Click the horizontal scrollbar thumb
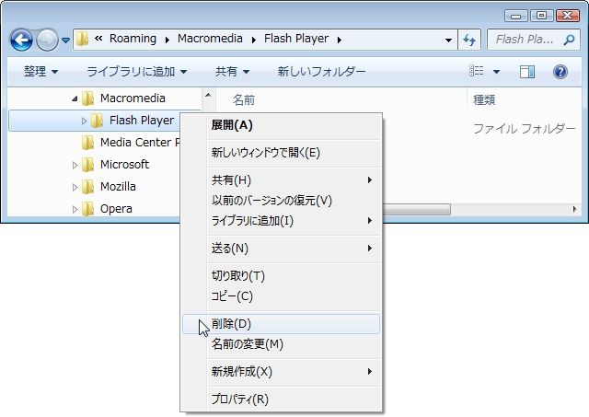Screen dimensions: 589x417 click(416, 209)
